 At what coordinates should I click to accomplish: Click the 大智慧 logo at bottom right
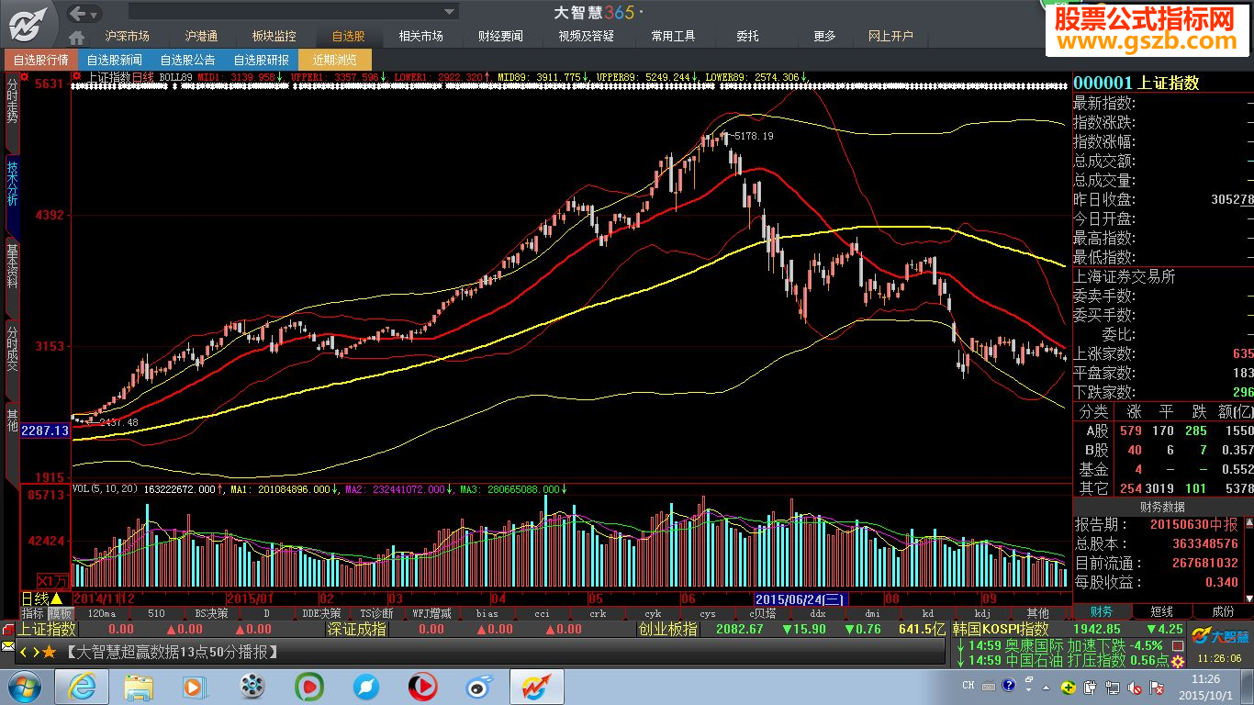click(1220, 636)
